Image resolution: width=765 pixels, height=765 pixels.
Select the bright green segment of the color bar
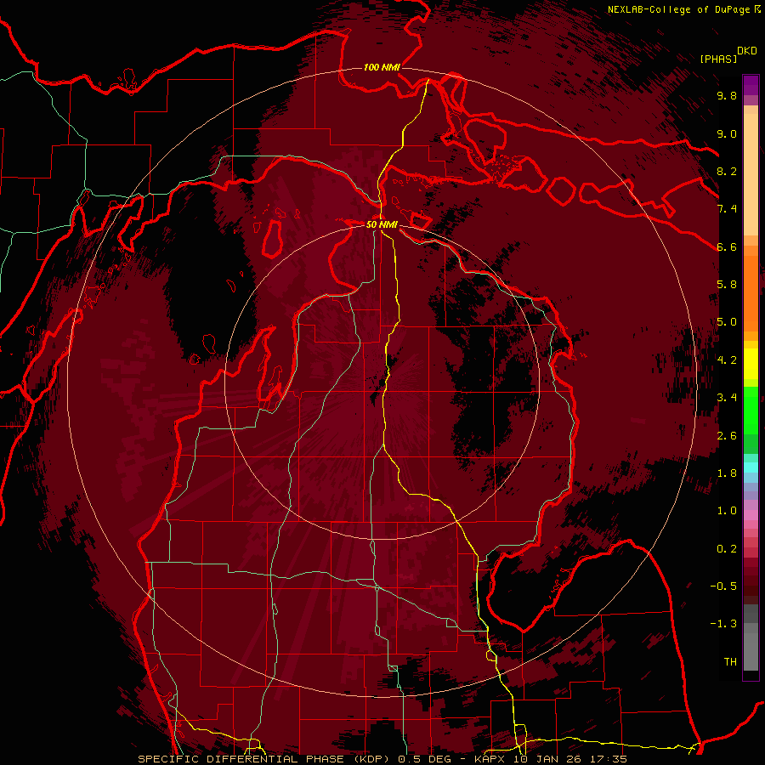(x=751, y=410)
